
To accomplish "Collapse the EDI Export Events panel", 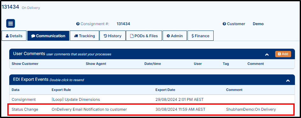I will click(288, 81).
